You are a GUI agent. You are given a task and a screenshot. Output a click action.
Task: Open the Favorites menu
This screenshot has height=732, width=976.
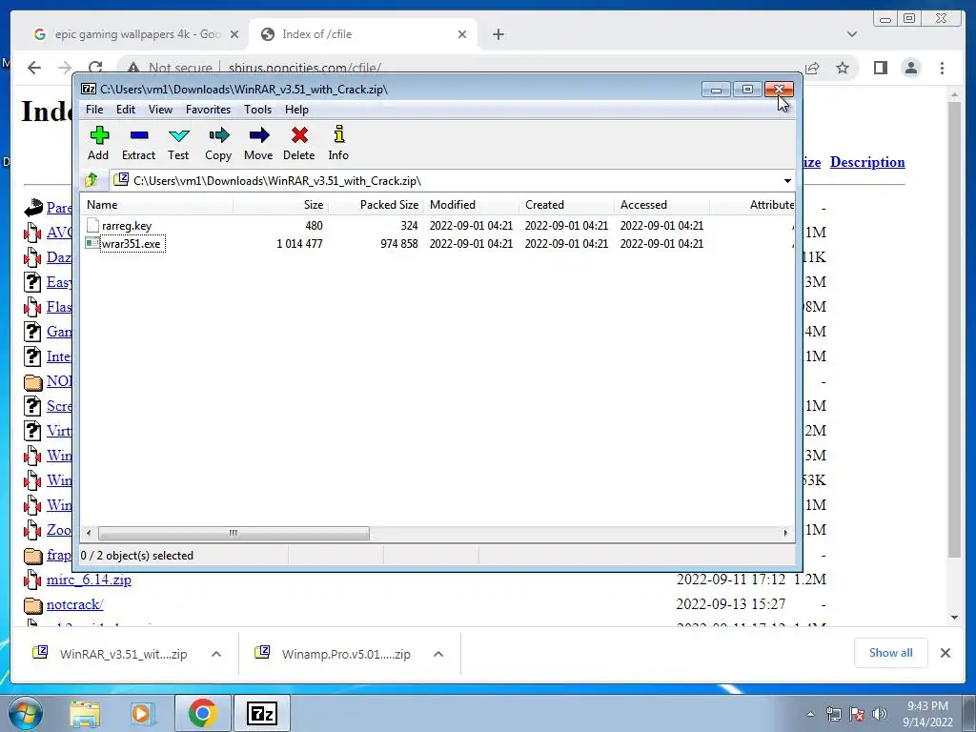(x=208, y=110)
